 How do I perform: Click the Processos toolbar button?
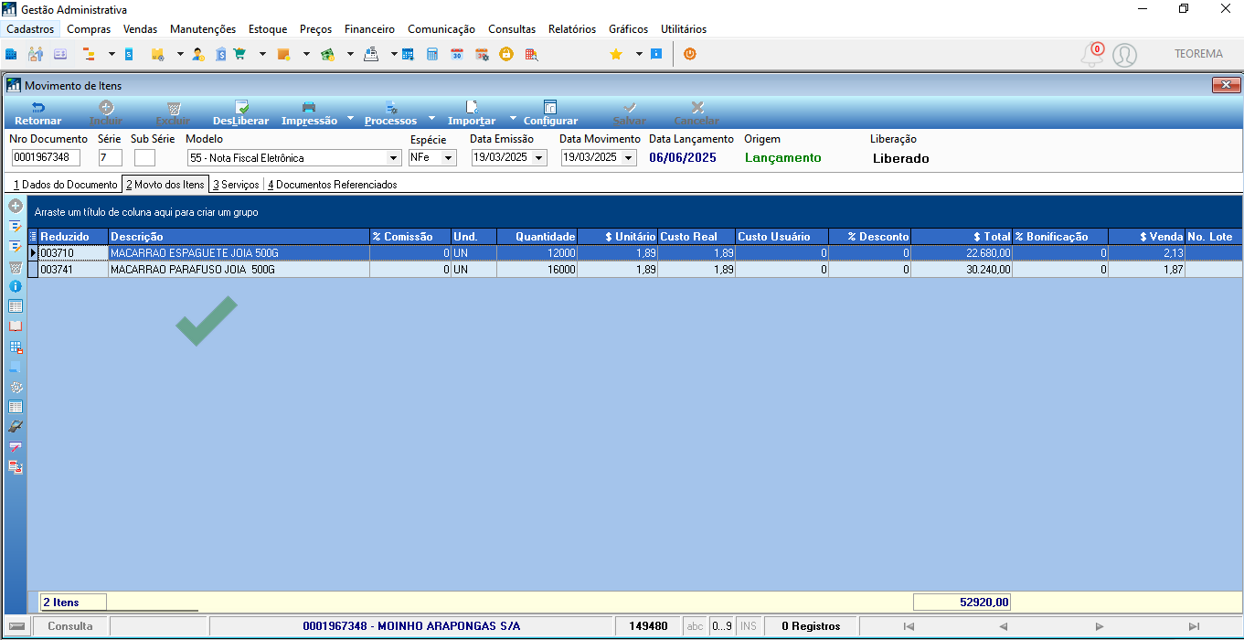pyautogui.click(x=390, y=113)
